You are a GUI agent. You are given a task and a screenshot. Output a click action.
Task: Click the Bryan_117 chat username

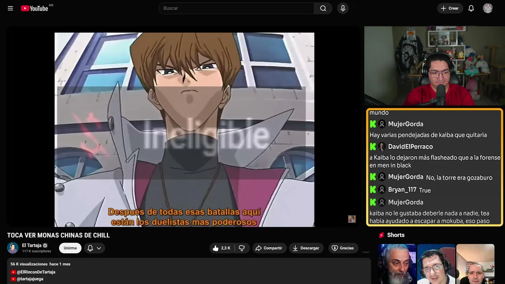(402, 190)
